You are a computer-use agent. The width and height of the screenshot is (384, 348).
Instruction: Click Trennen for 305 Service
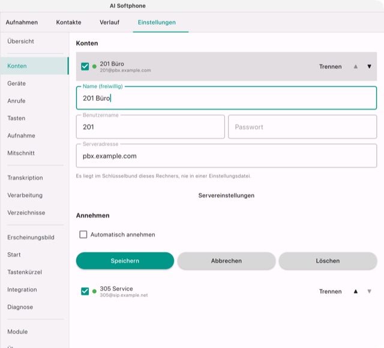tap(330, 291)
